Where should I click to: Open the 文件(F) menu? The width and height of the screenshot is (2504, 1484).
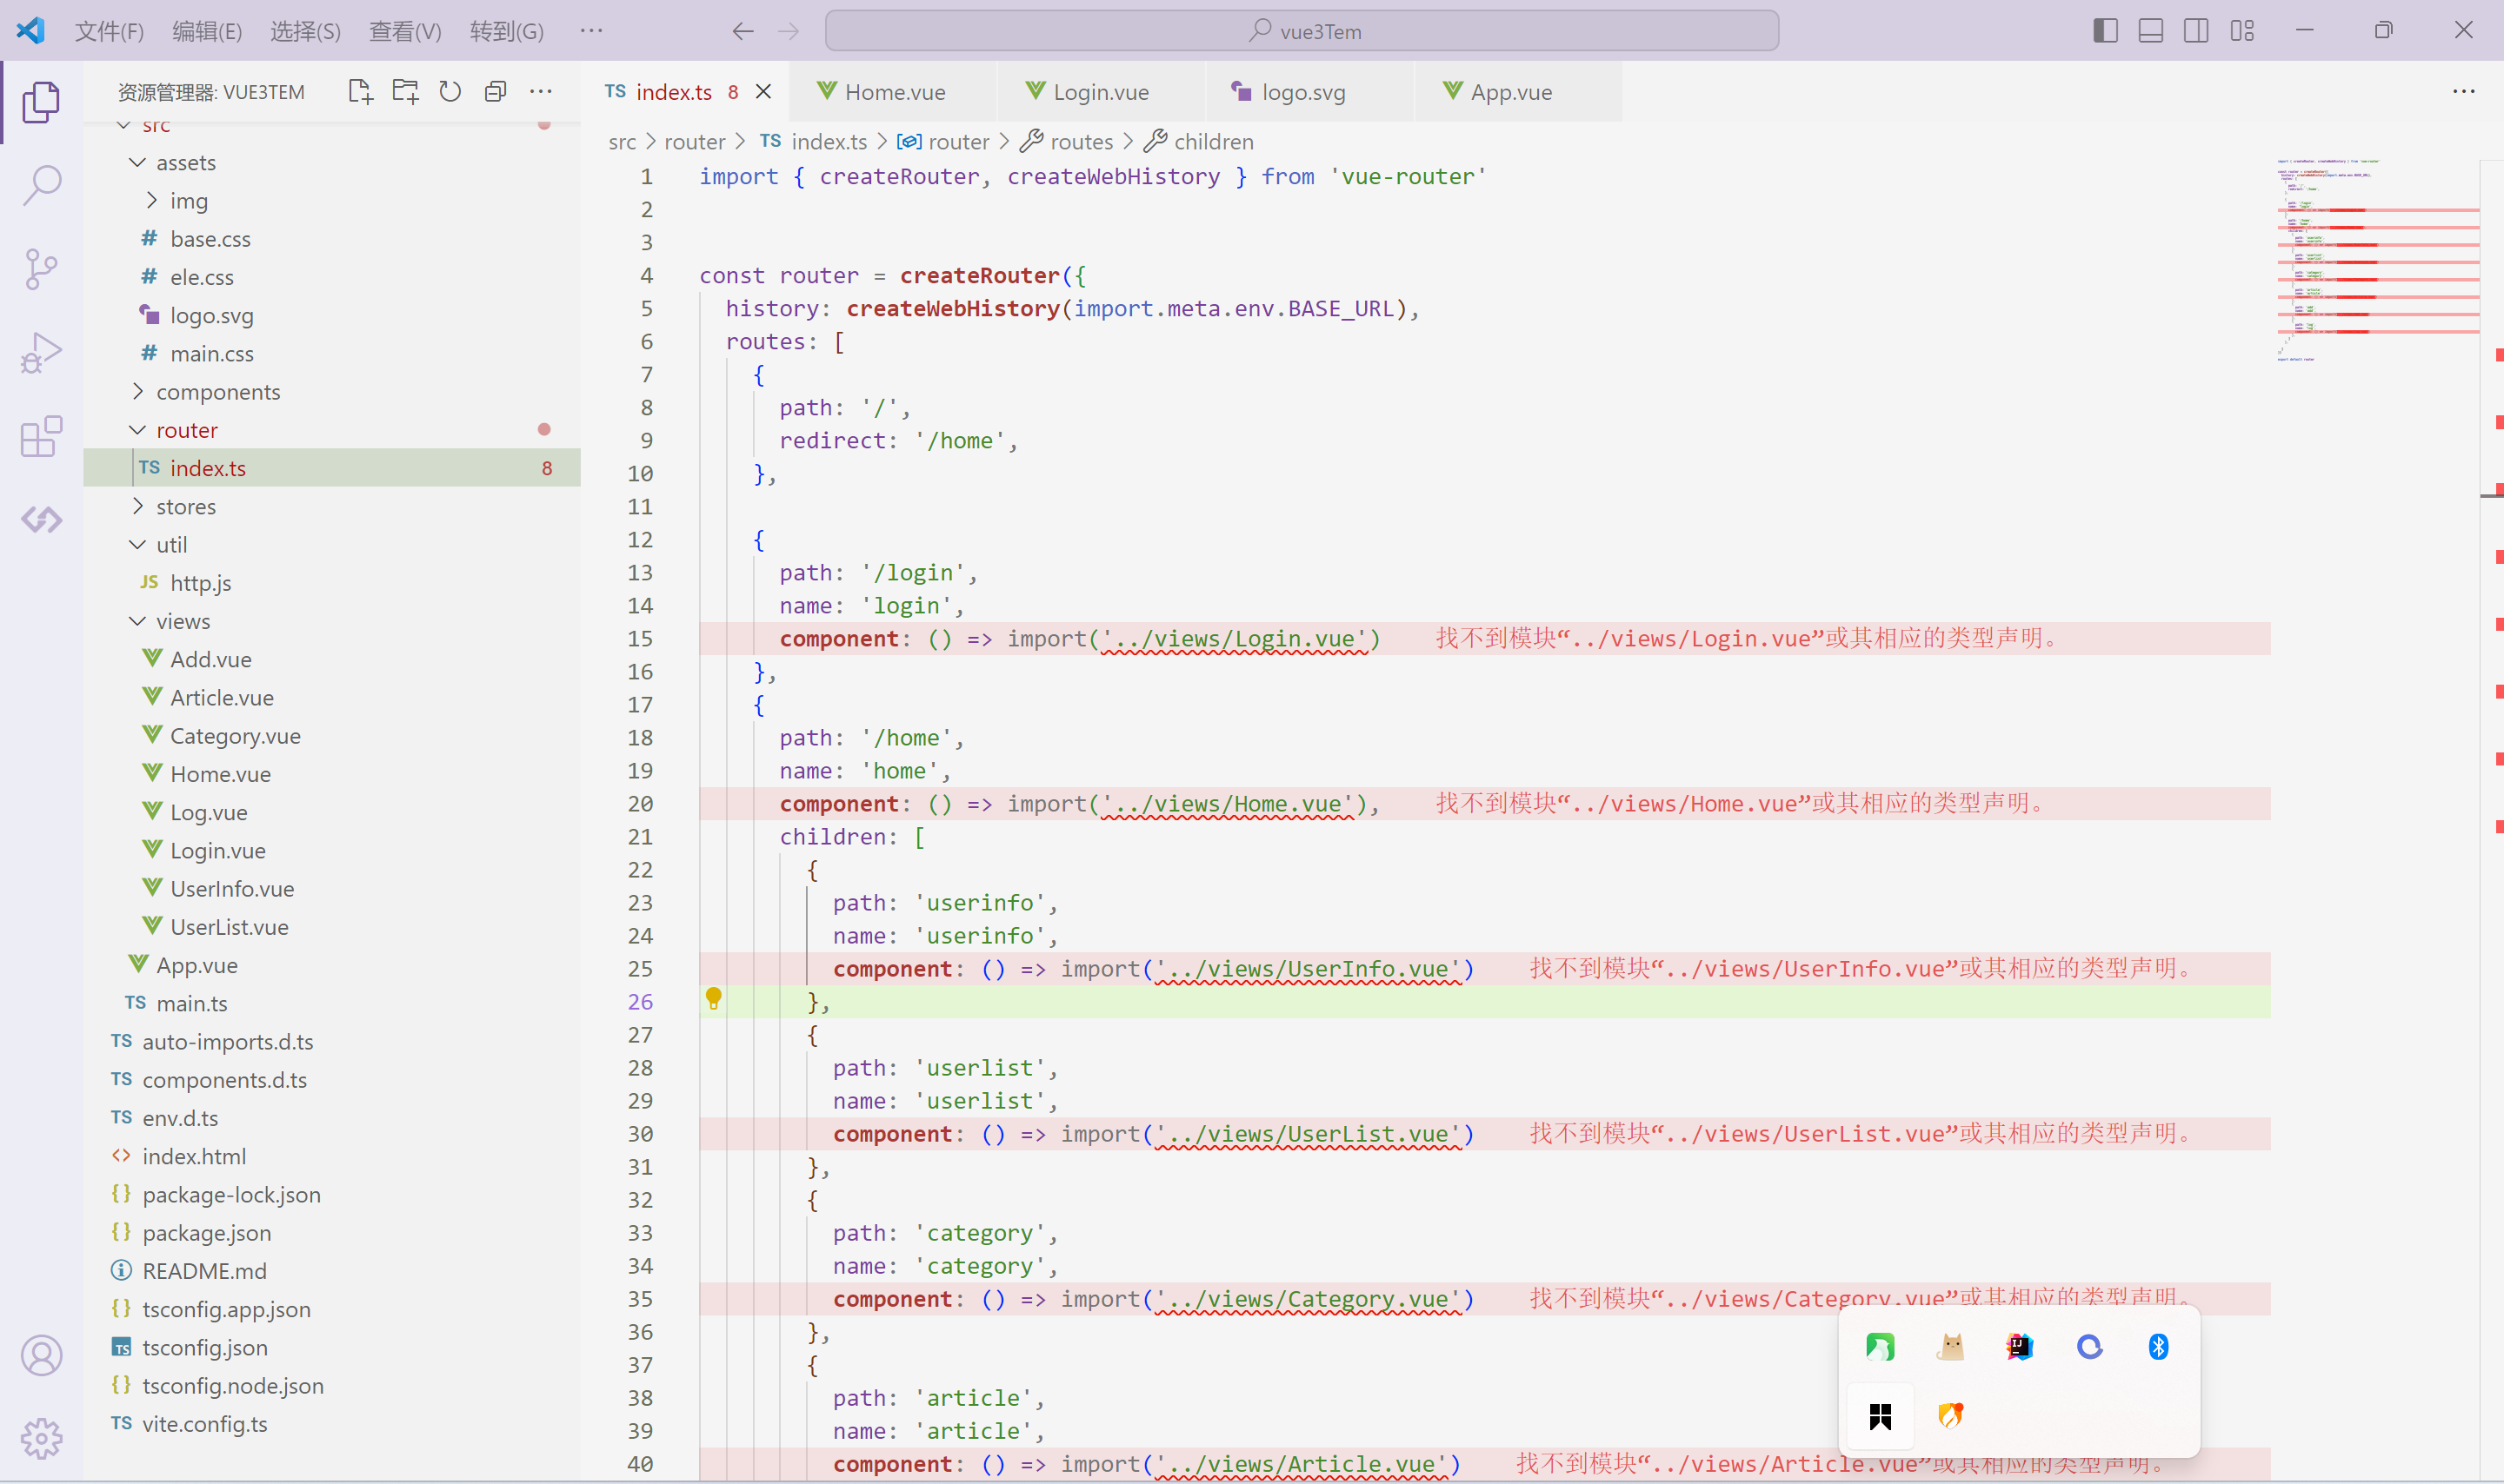[110, 31]
